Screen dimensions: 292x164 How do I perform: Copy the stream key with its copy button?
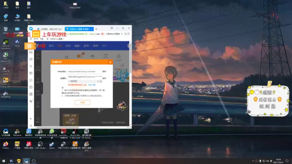coord(104,78)
